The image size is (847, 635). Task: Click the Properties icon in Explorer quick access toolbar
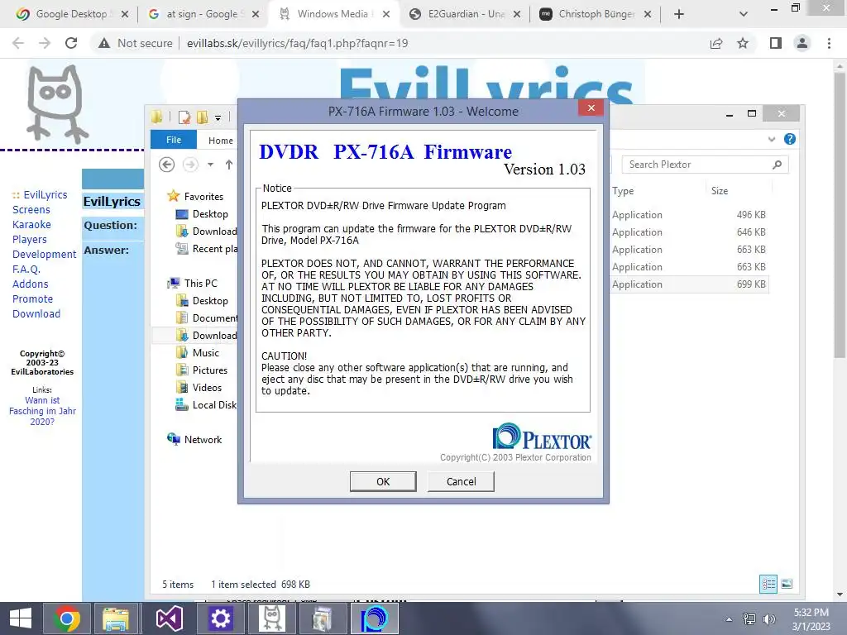[x=184, y=117]
